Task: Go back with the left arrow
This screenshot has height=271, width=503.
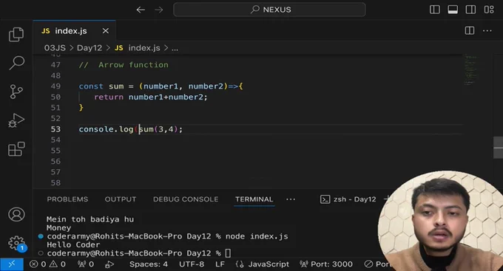Action: pos(141,10)
